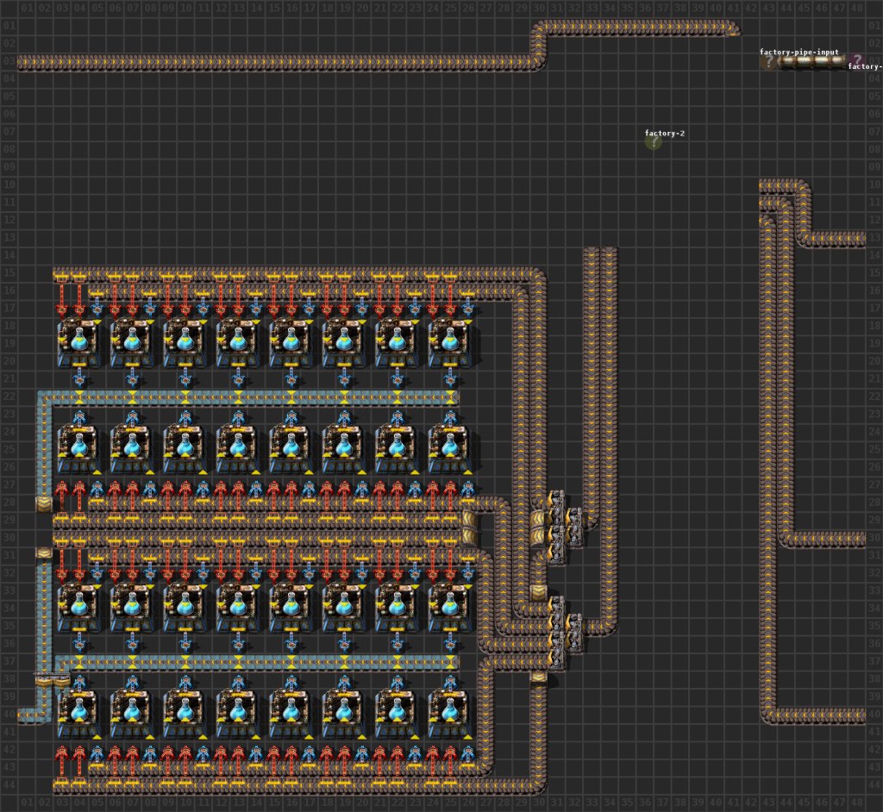Select the brown question-mark marker under factory-pipe-input
883x812 pixels.
[x=768, y=61]
